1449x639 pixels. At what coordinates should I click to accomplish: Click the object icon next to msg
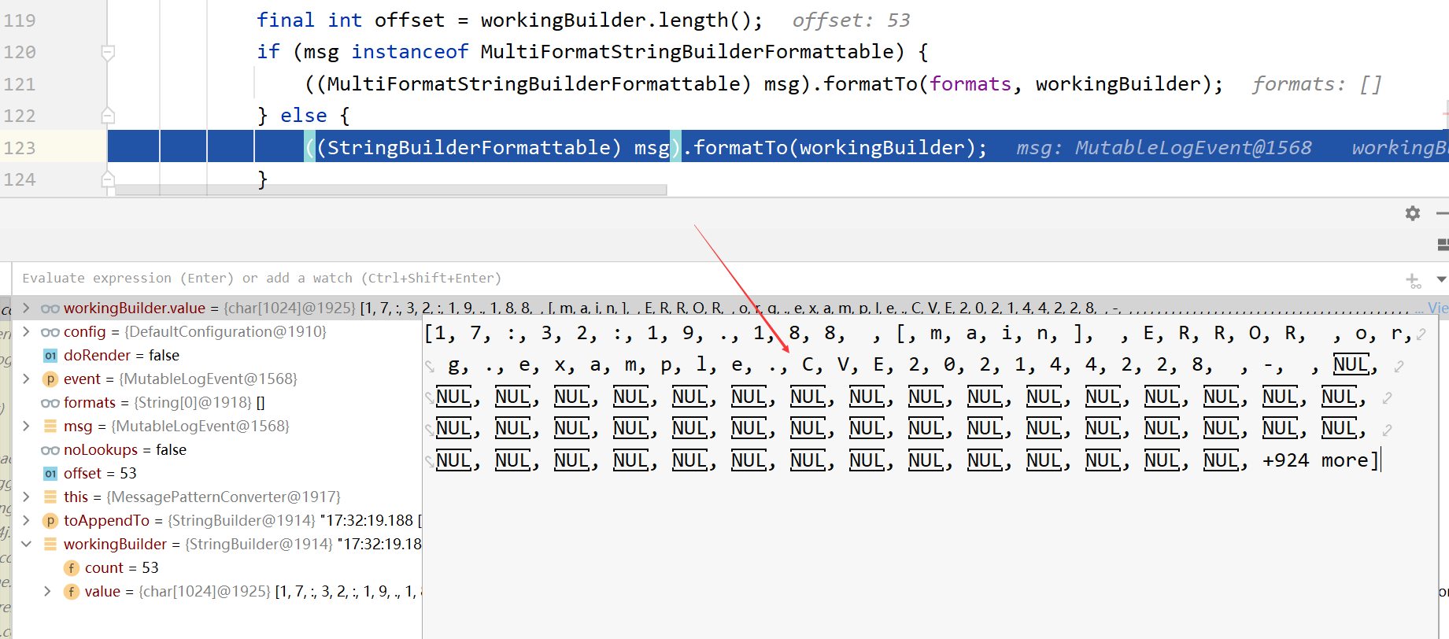click(x=50, y=427)
